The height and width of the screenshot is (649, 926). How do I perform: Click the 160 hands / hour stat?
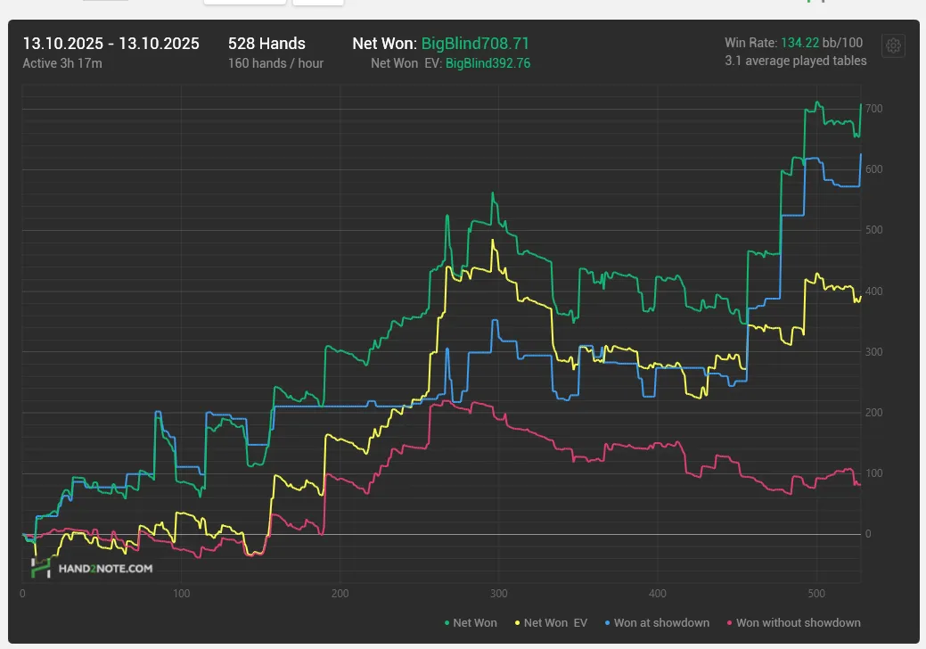tap(275, 63)
